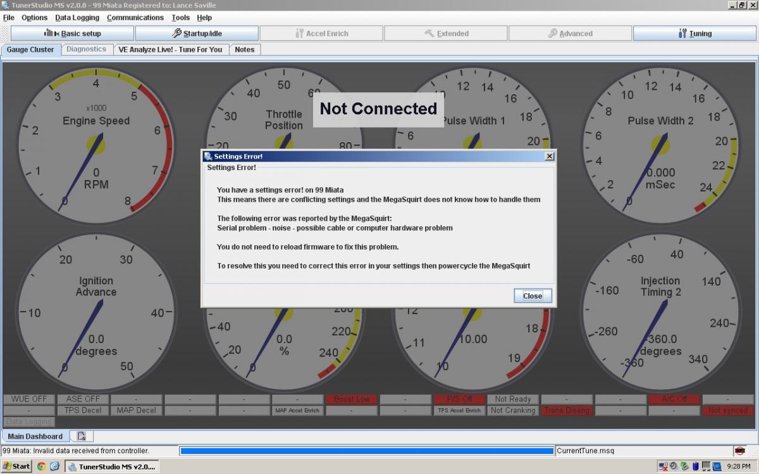759x474 pixels.
Task: Open the Basic setup toolbar menu
Action: pos(72,33)
